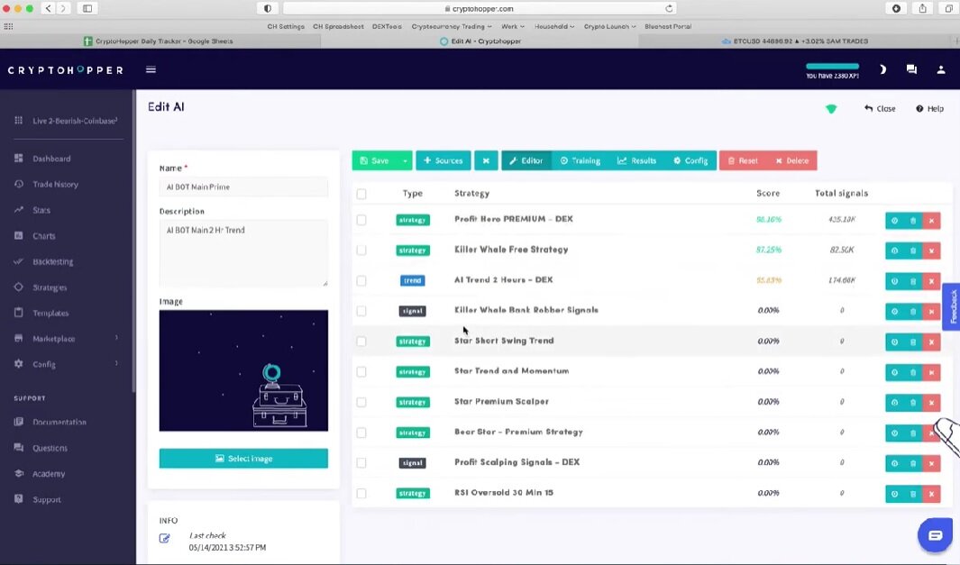960x565 pixels.
Task: Click the X button next to Sources
Action: coord(486,160)
